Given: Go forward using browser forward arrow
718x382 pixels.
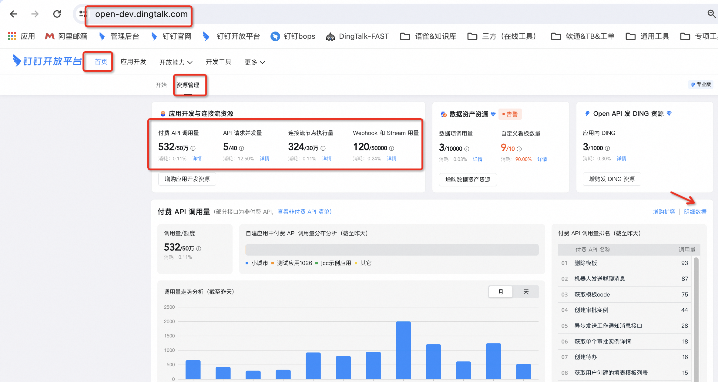Looking at the screenshot, I should click(x=35, y=14).
